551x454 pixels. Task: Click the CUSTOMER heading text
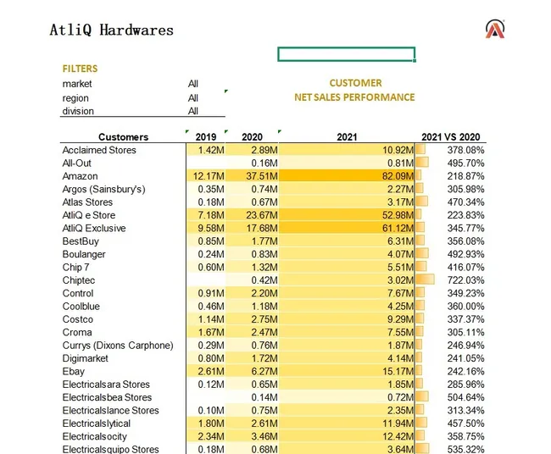[x=355, y=83]
